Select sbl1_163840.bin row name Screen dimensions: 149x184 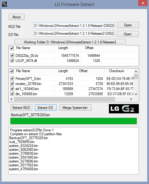(27, 89)
